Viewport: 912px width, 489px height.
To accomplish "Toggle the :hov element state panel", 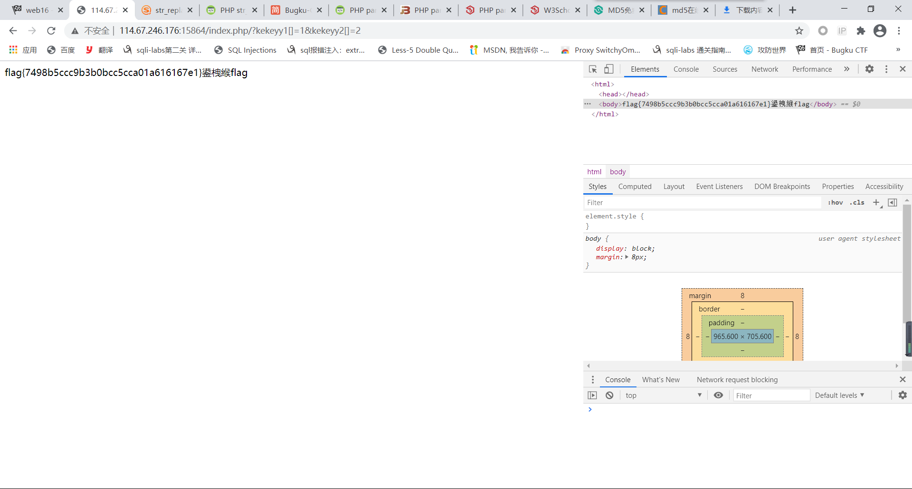I will tap(835, 203).
